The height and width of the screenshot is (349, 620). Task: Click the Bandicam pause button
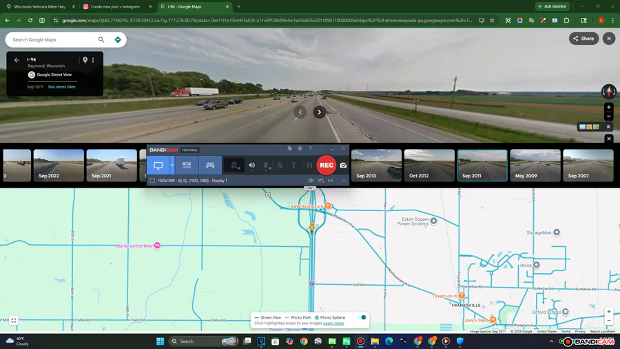[309, 166]
